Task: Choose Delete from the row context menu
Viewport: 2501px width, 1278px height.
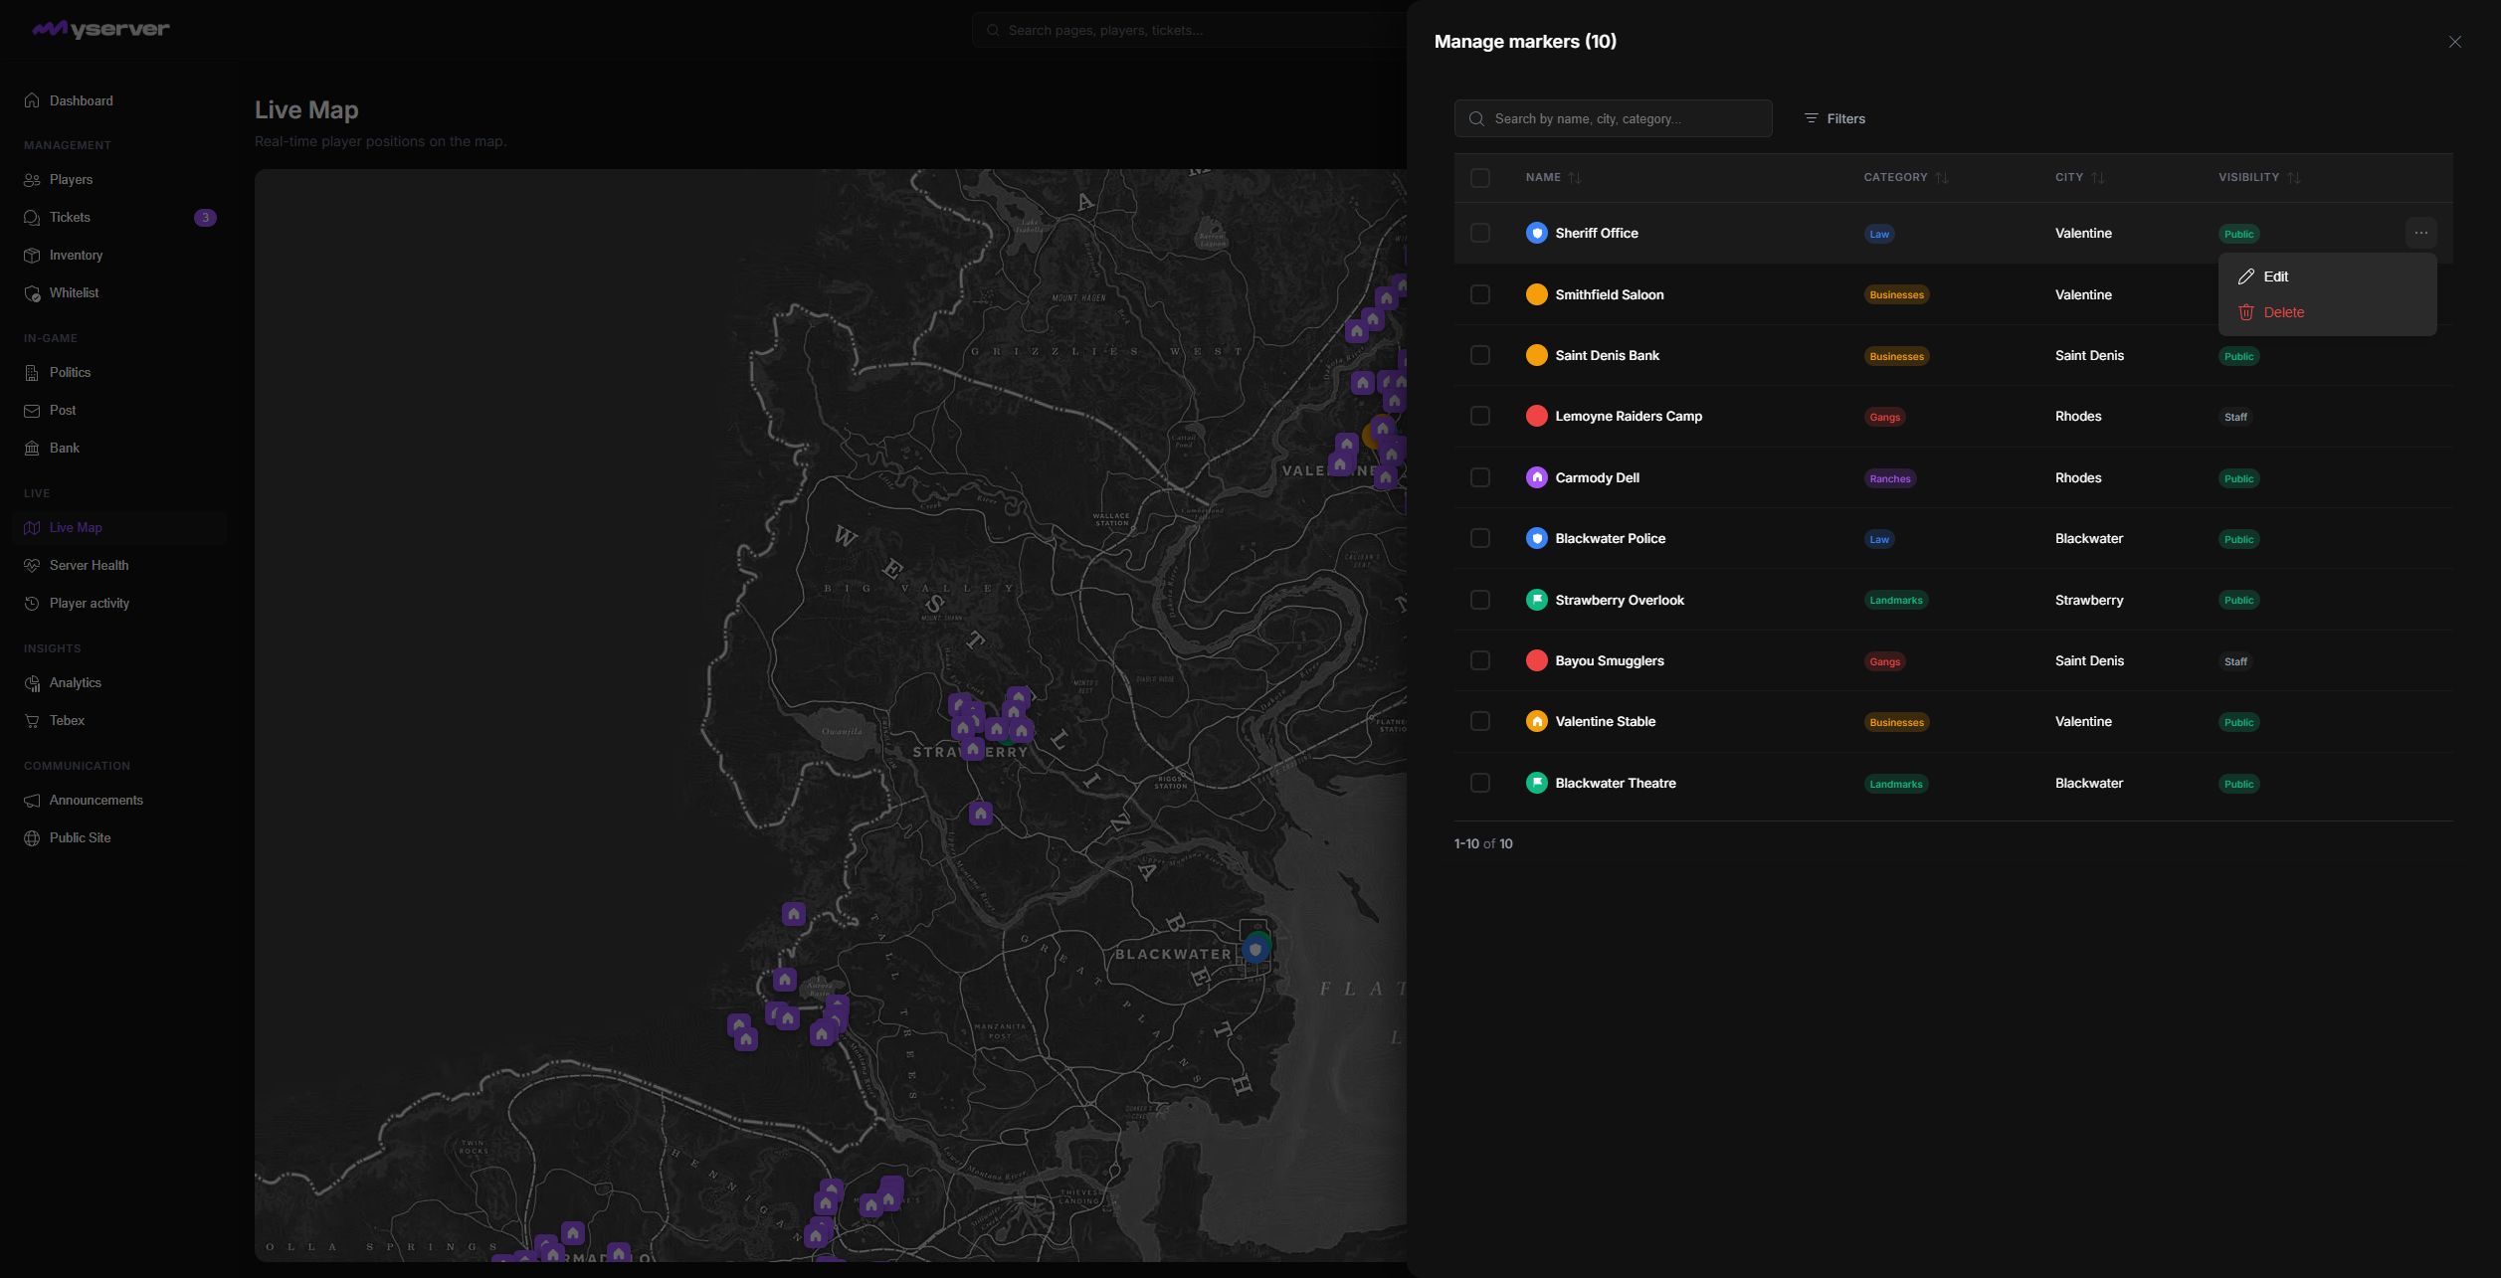Action: click(x=2327, y=312)
